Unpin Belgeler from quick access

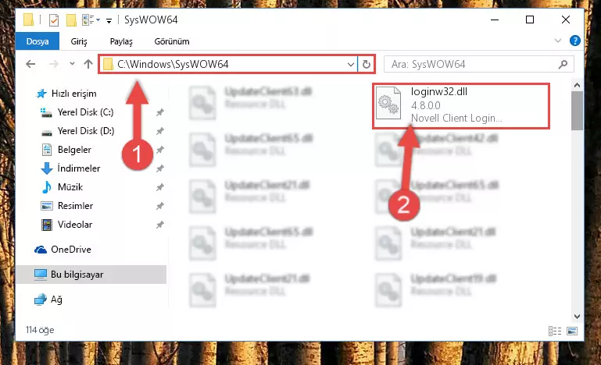(160, 150)
